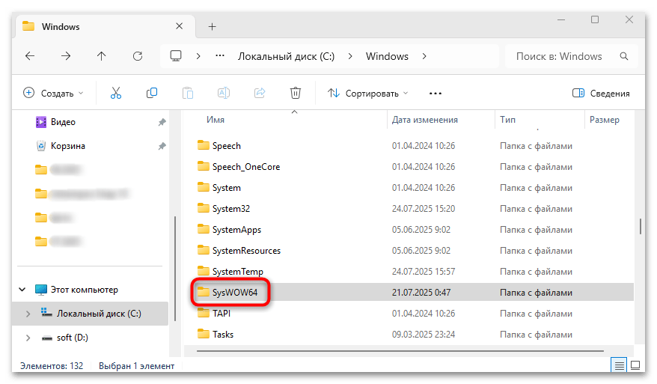The height and width of the screenshot is (384, 657).
Task: Go forward with the right arrow
Action: [x=66, y=55]
